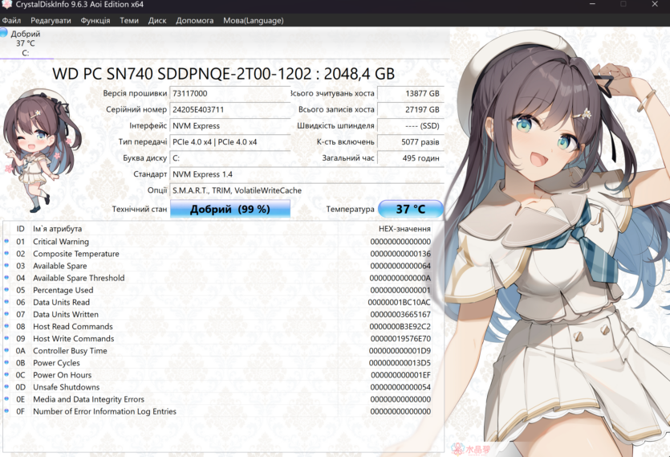Click the serial number field 24205E403711
The width and height of the screenshot is (670, 457).
[229, 109]
